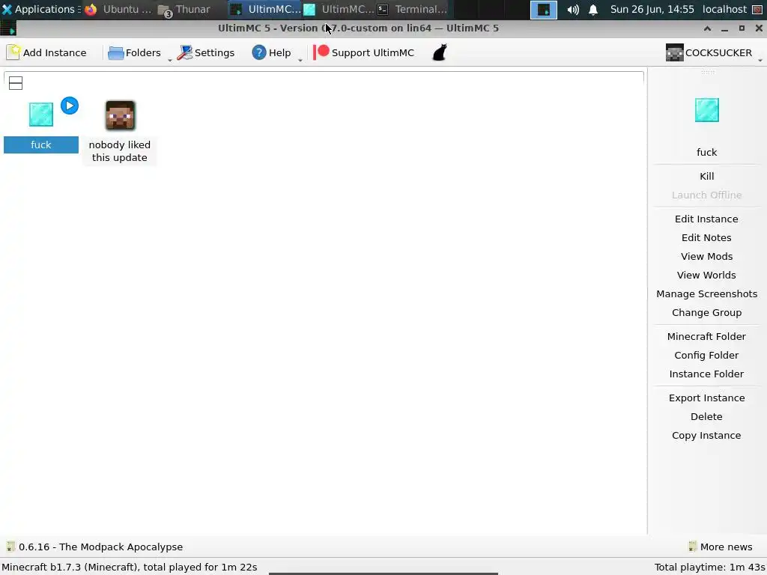Open the Instance Folder
Image resolution: width=767 pixels, height=575 pixels.
[x=707, y=374]
